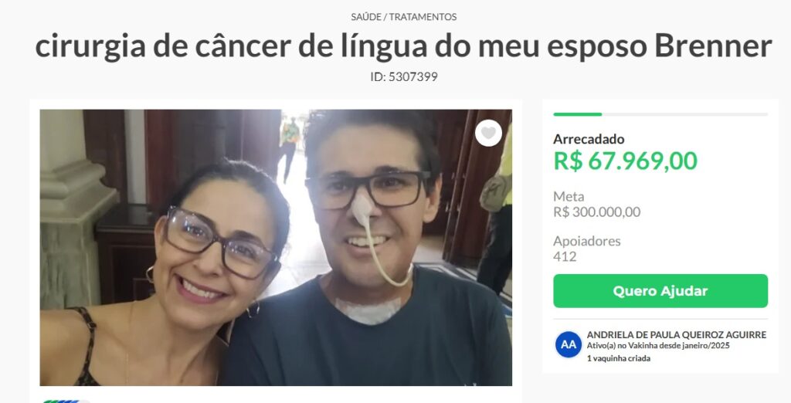Image resolution: width=791 pixels, height=403 pixels.
Task: Click the raised amount R$ 67.969,00
Action: (x=626, y=161)
